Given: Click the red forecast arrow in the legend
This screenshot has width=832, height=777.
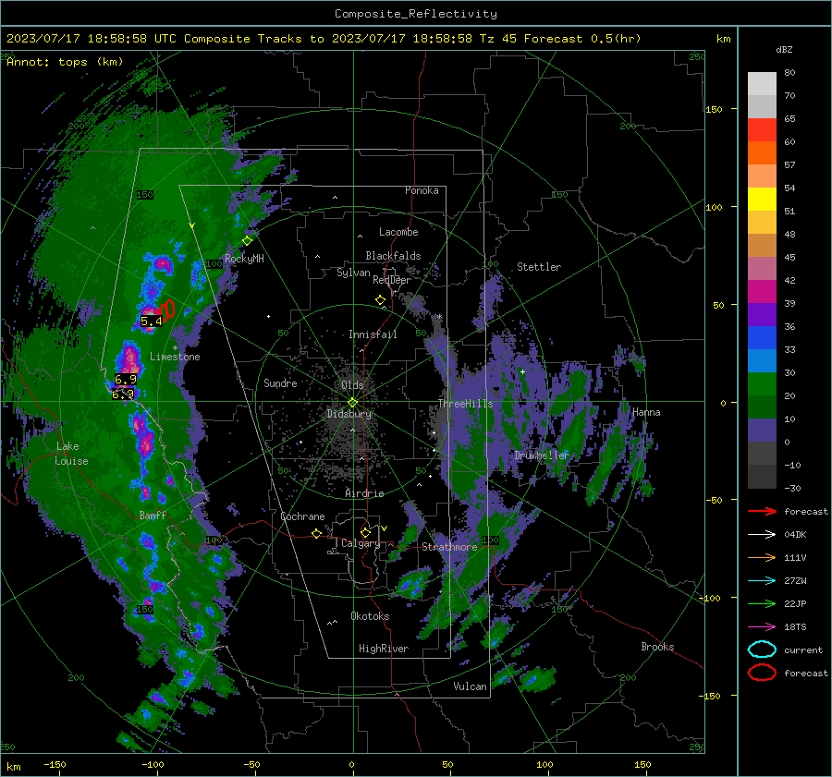Looking at the screenshot, I should click(x=762, y=511).
